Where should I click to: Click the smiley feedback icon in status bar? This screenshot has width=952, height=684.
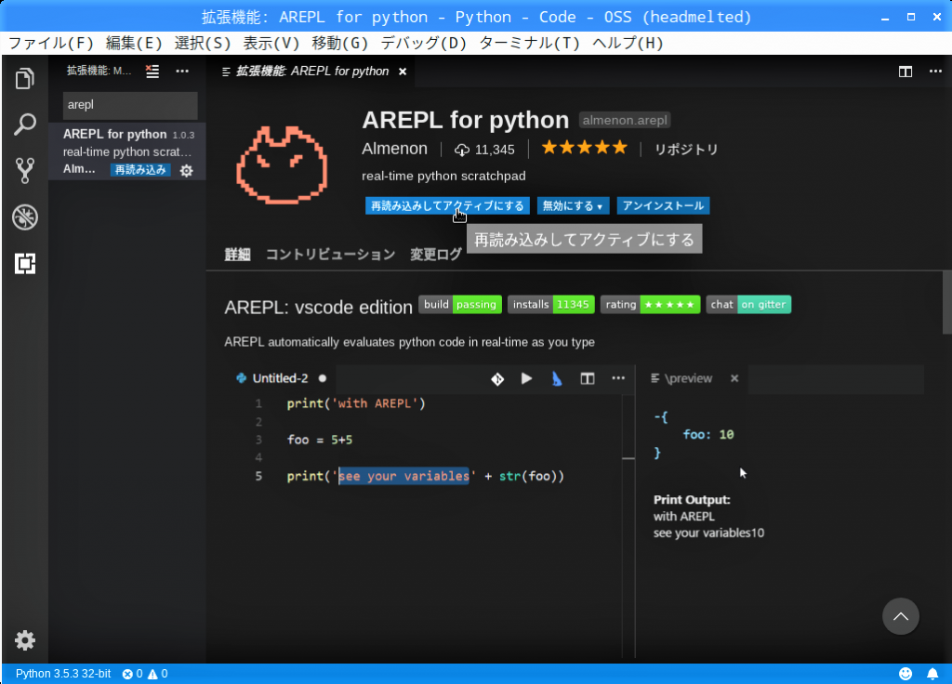906,674
